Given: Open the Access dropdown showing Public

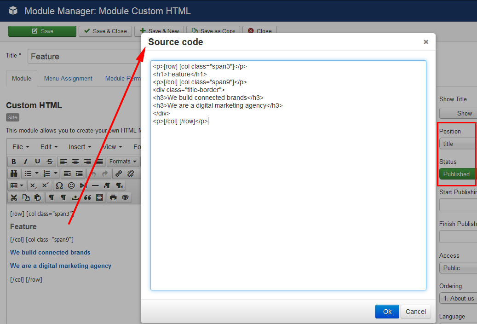Looking at the screenshot, I should pos(458,268).
